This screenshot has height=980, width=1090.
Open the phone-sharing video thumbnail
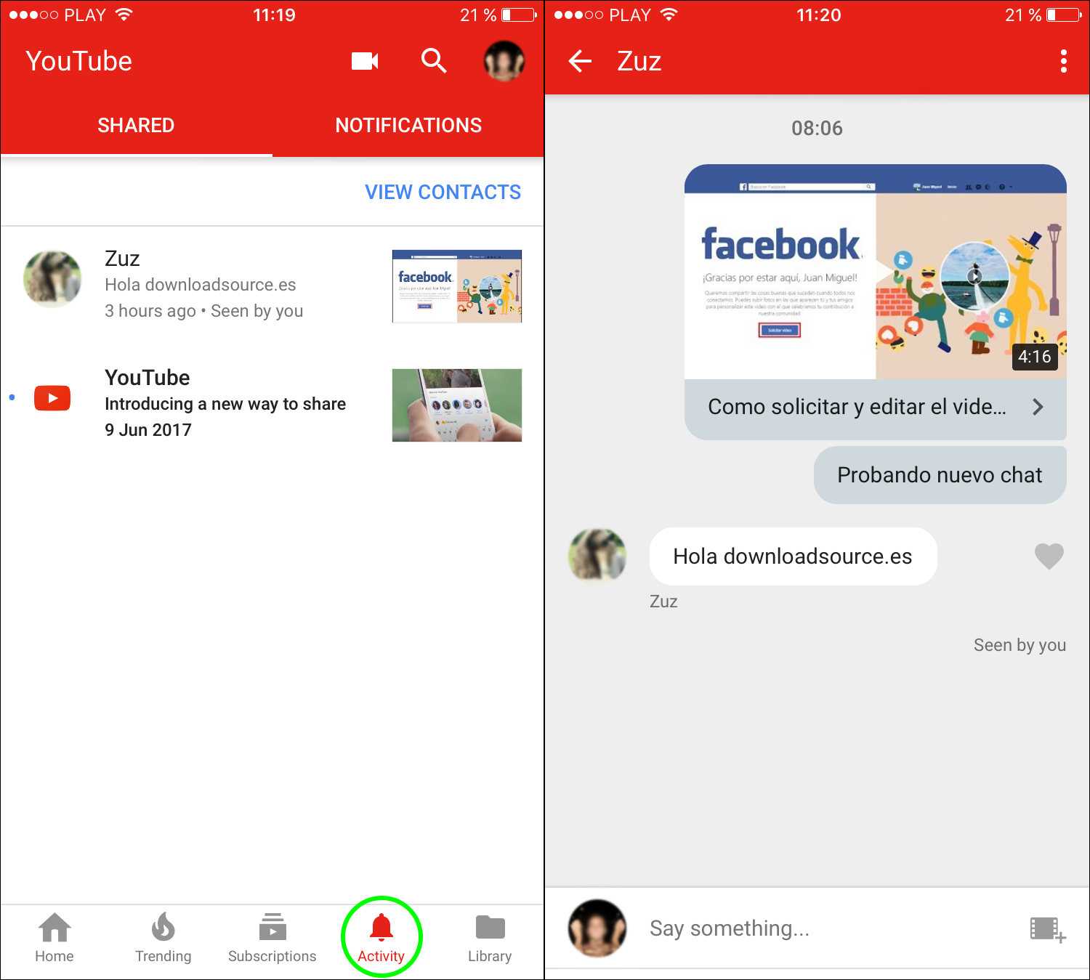coord(457,405)
